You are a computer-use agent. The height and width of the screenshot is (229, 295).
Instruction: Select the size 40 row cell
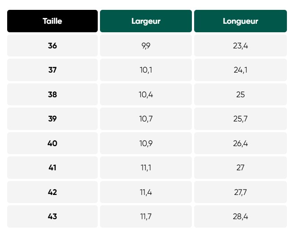52,143
